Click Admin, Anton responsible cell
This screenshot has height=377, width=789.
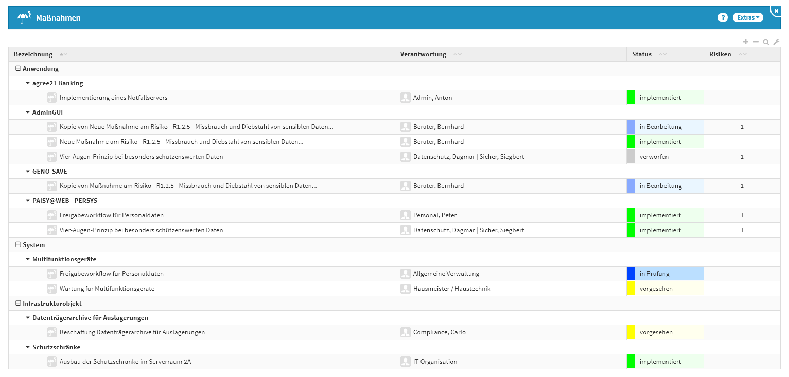click(x=511, y=98)
